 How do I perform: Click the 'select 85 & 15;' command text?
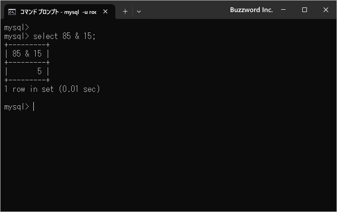coord(64,36)
